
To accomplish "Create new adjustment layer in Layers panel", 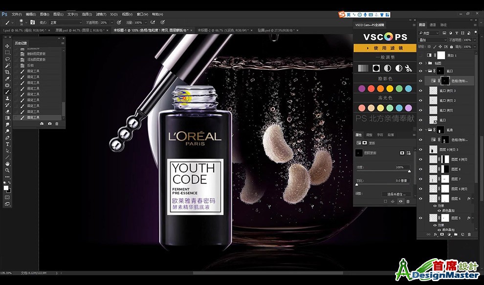I will tap(449, 234).
